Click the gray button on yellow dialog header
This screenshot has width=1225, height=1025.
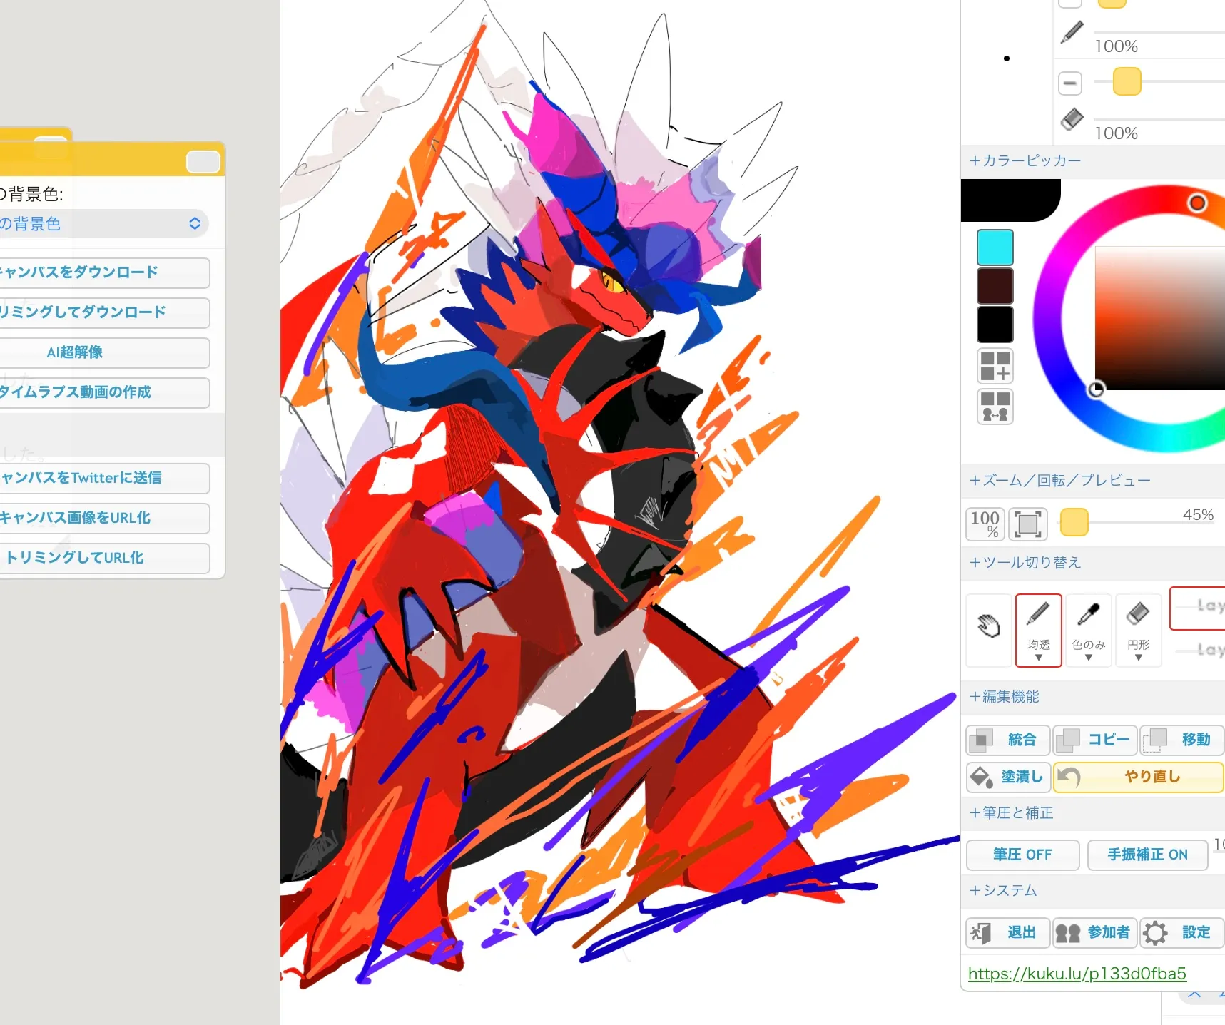pos(203,162)
